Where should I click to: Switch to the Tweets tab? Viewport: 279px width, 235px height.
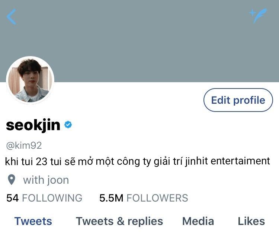pyautogui.click(x=33, y=221)
